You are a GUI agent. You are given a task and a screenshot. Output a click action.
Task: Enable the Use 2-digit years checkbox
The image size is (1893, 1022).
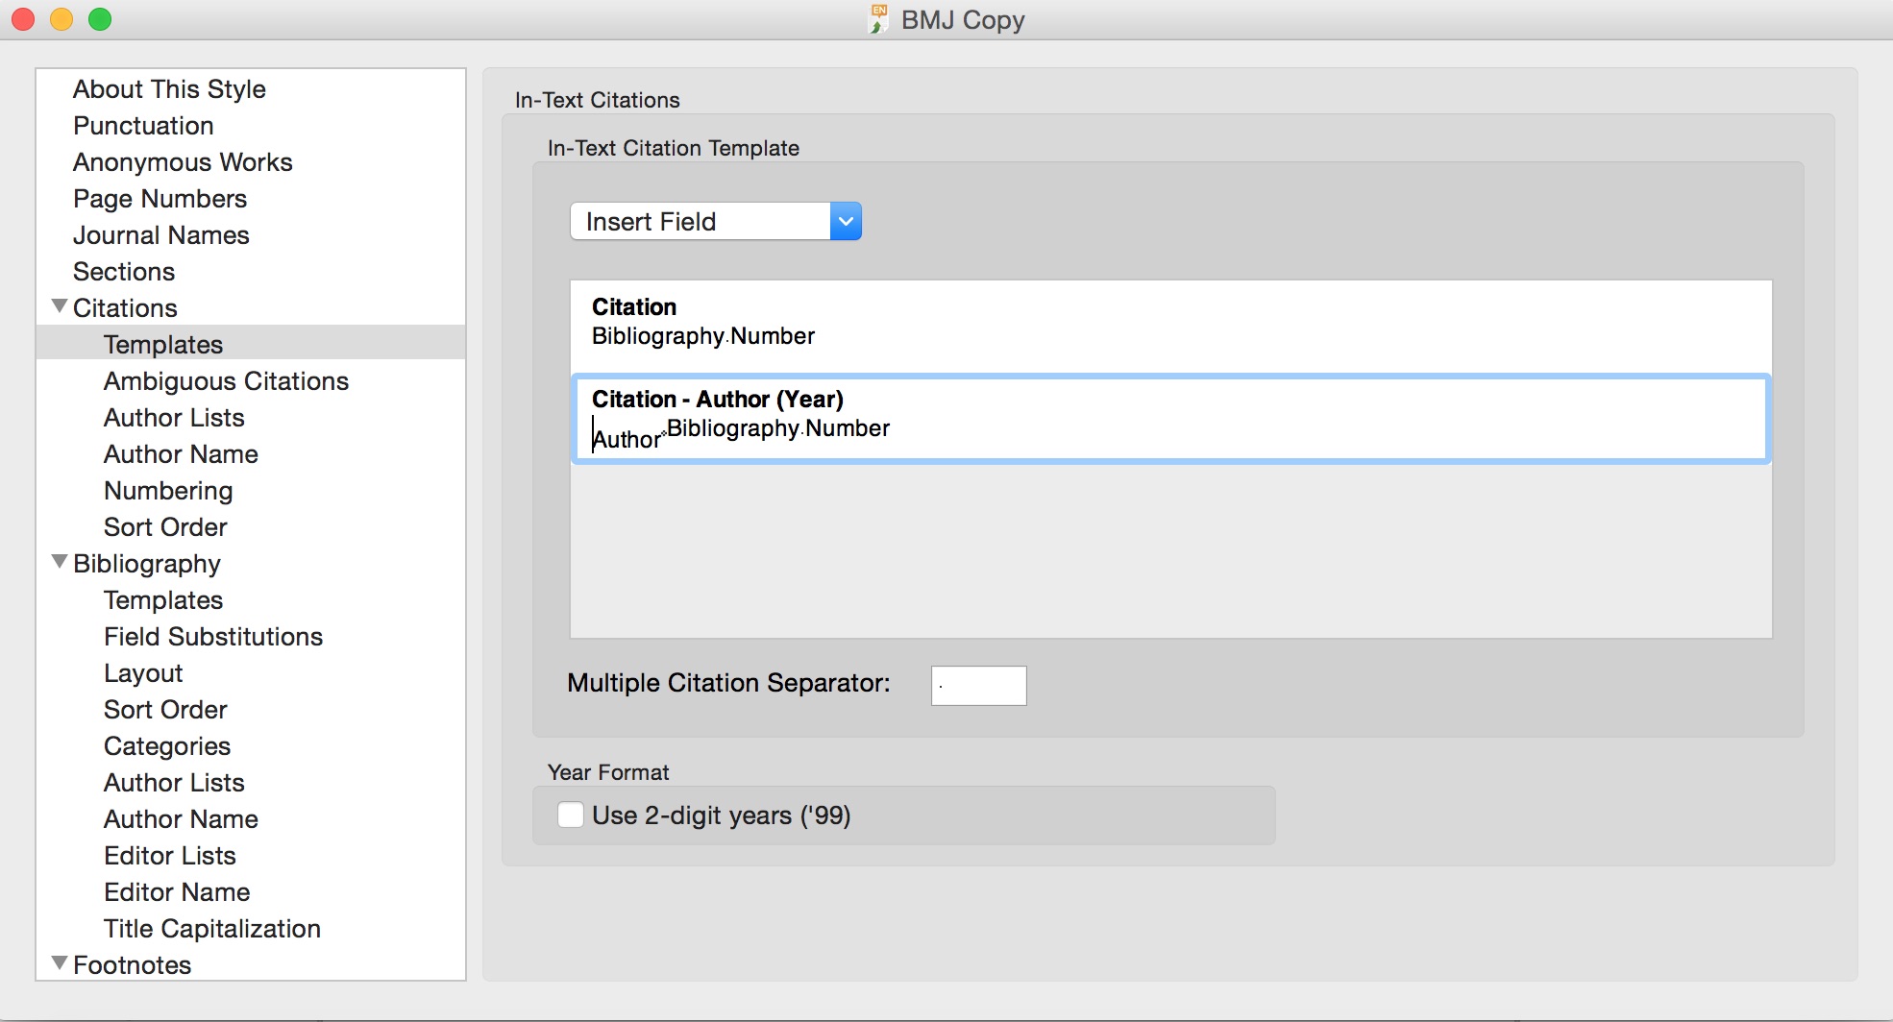571,815
